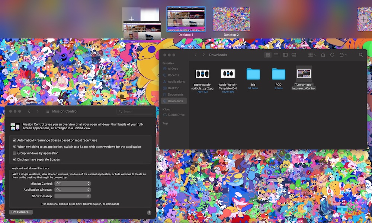Go back in the Finder window
The image size is (372, 223).
tap(196, 55)
